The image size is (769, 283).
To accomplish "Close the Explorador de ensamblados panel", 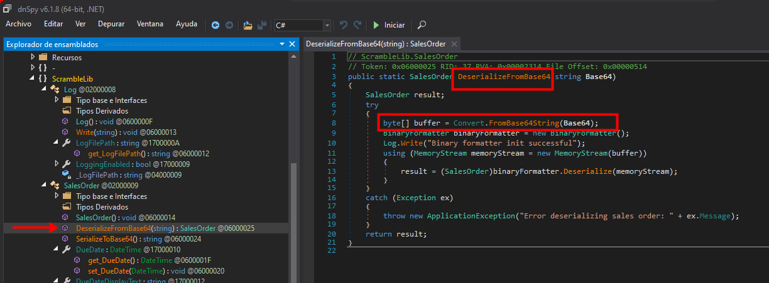I will [292, 45].
